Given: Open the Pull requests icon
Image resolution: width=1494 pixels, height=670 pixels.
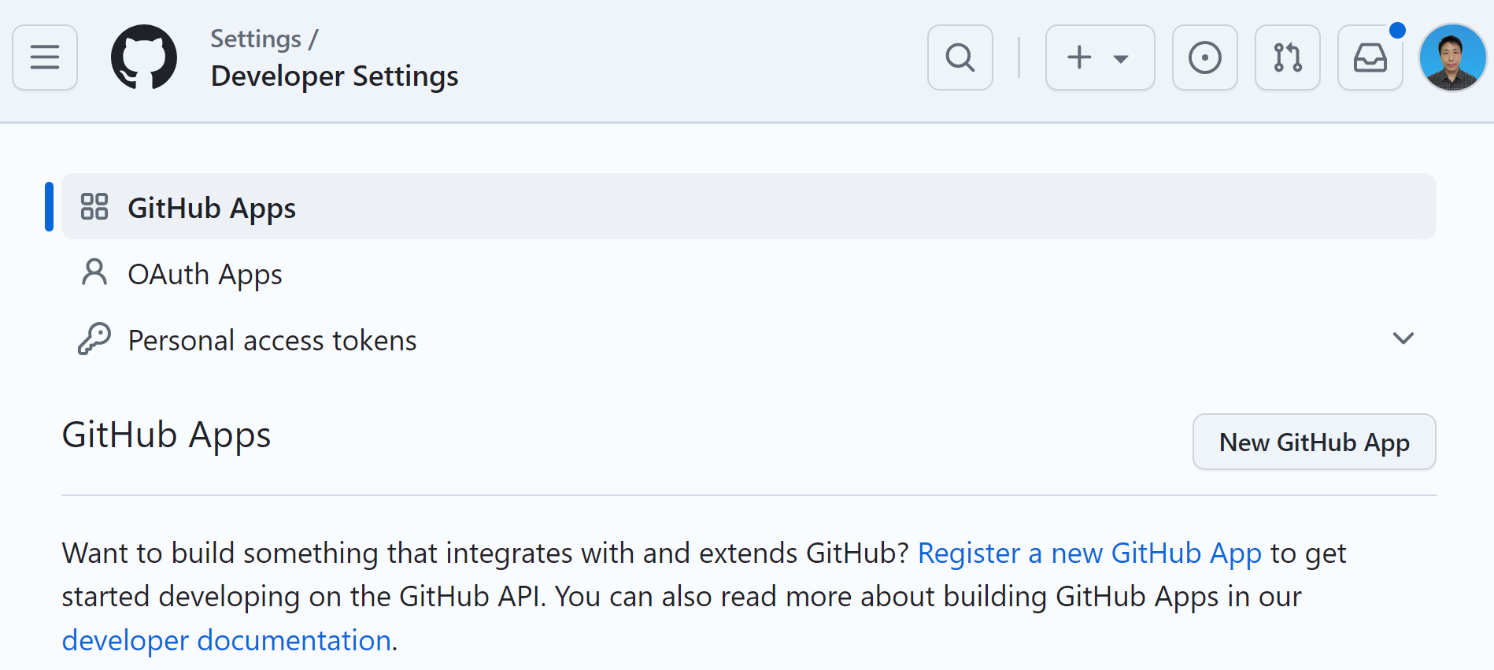Looking at the screenshot, I should tap(1287, 57).
